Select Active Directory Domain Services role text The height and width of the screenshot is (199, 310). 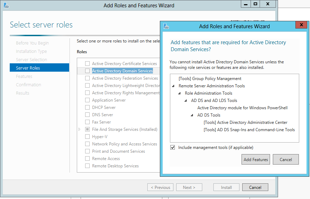pos(122,71)
